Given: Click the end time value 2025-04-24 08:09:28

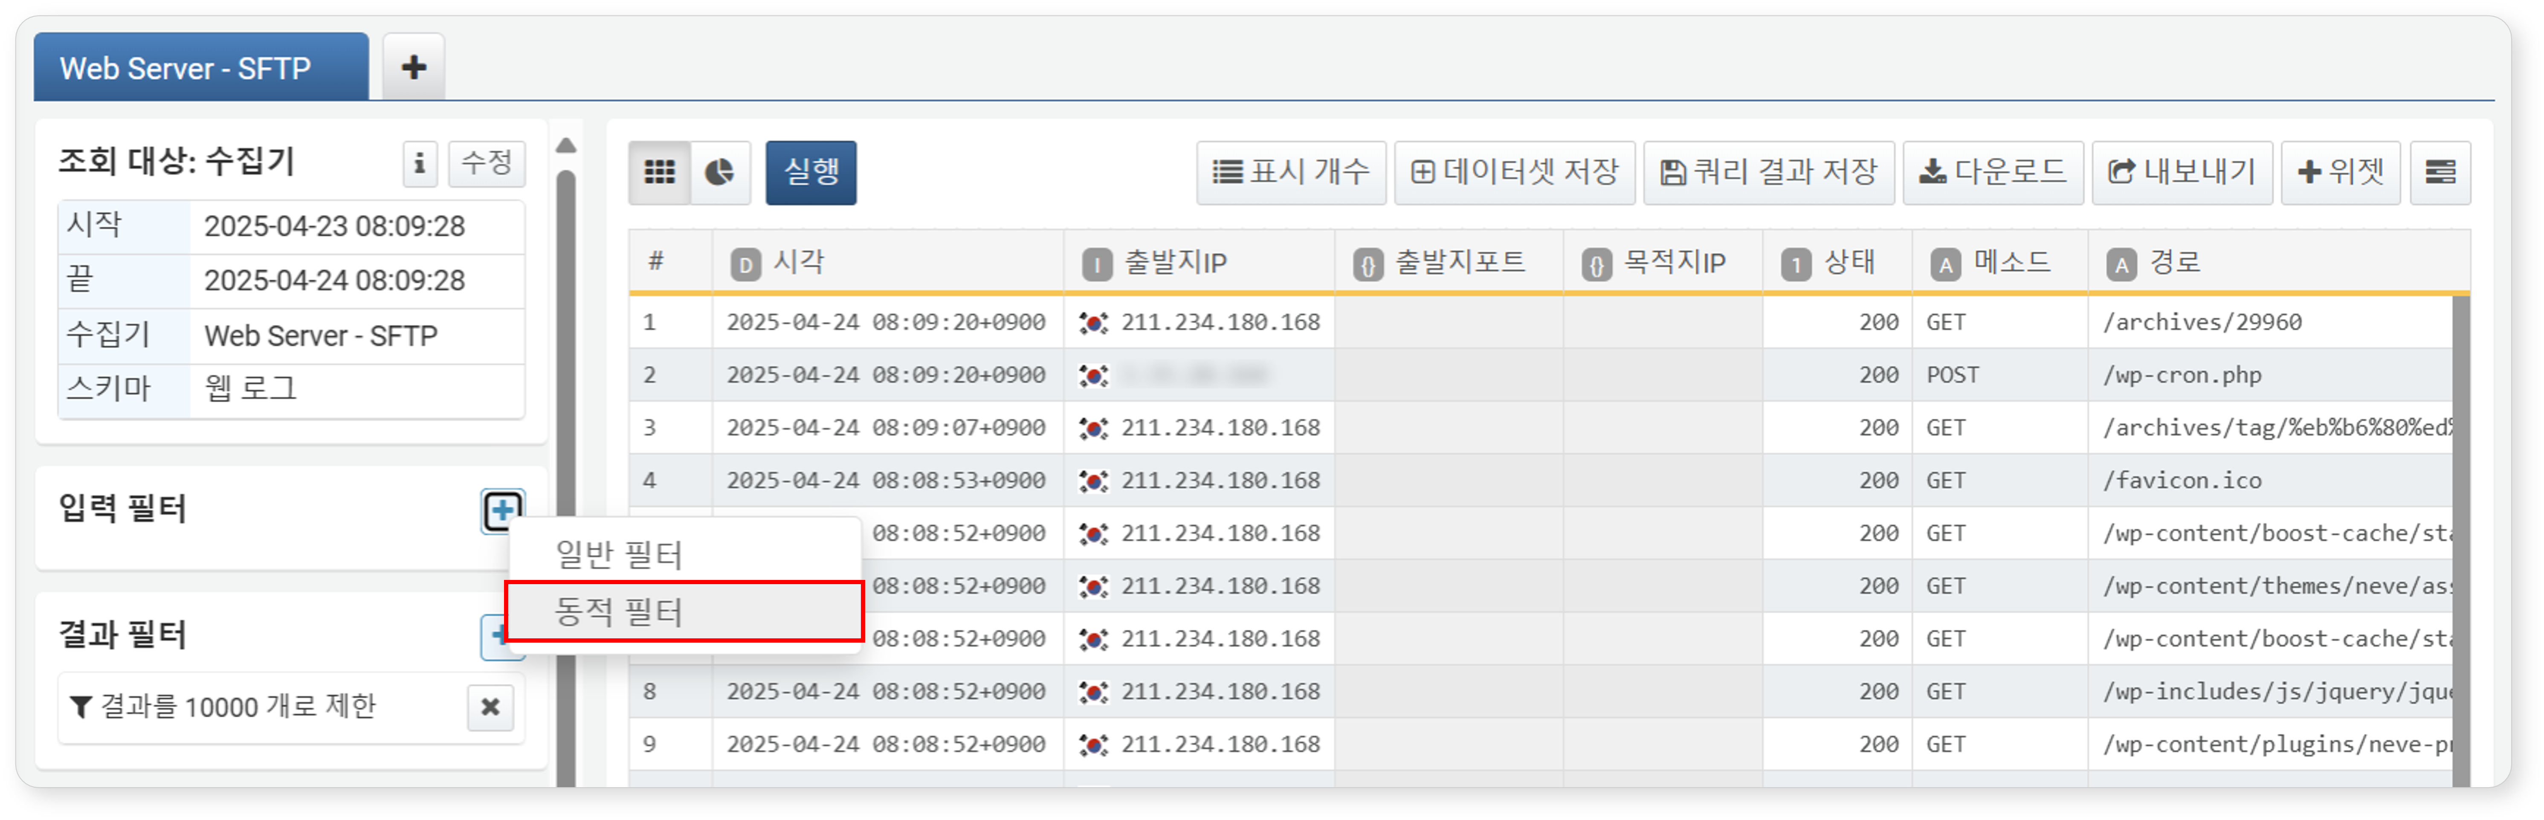Looking at the screenshot, I should point(334,281).
